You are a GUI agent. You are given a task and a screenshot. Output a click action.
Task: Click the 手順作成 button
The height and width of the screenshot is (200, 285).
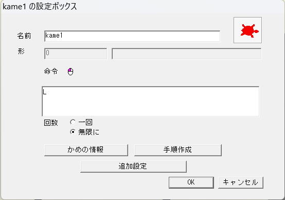tap(178, 150)
